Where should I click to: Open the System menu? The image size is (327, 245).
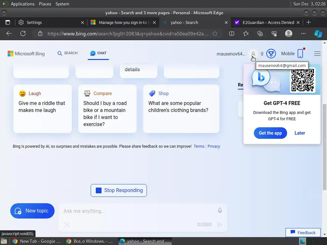tap(62, 4)
